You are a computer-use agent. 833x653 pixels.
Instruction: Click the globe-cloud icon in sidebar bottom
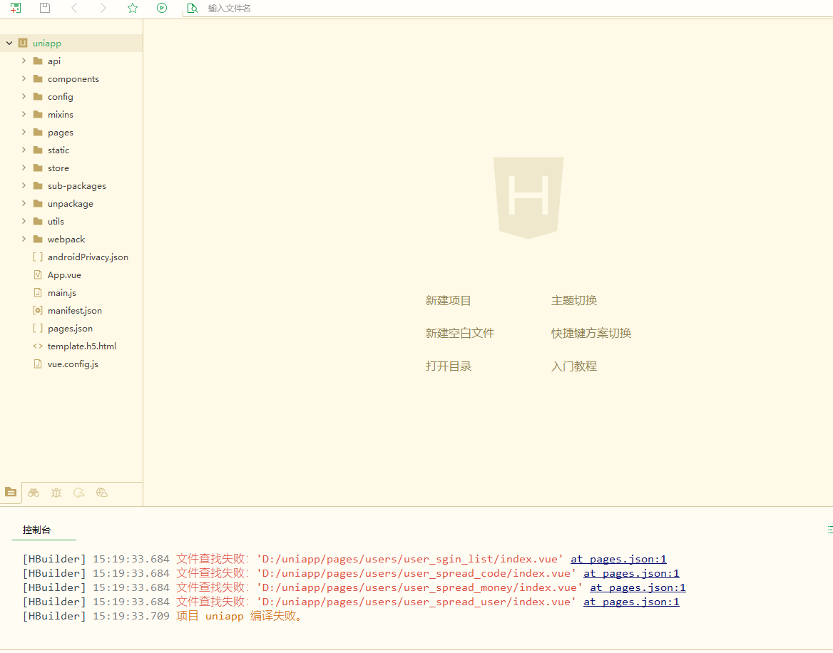(x=101, y=493)
